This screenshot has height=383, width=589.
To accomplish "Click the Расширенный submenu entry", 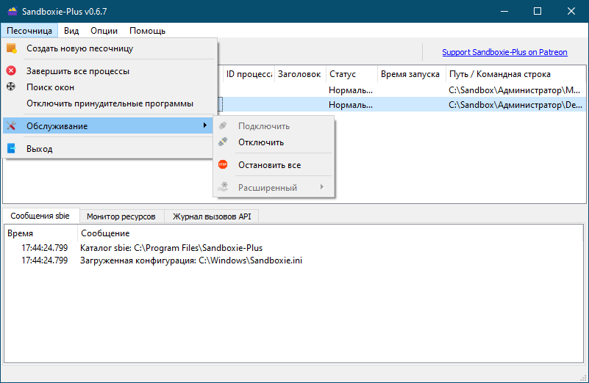I will click(274, 187).
